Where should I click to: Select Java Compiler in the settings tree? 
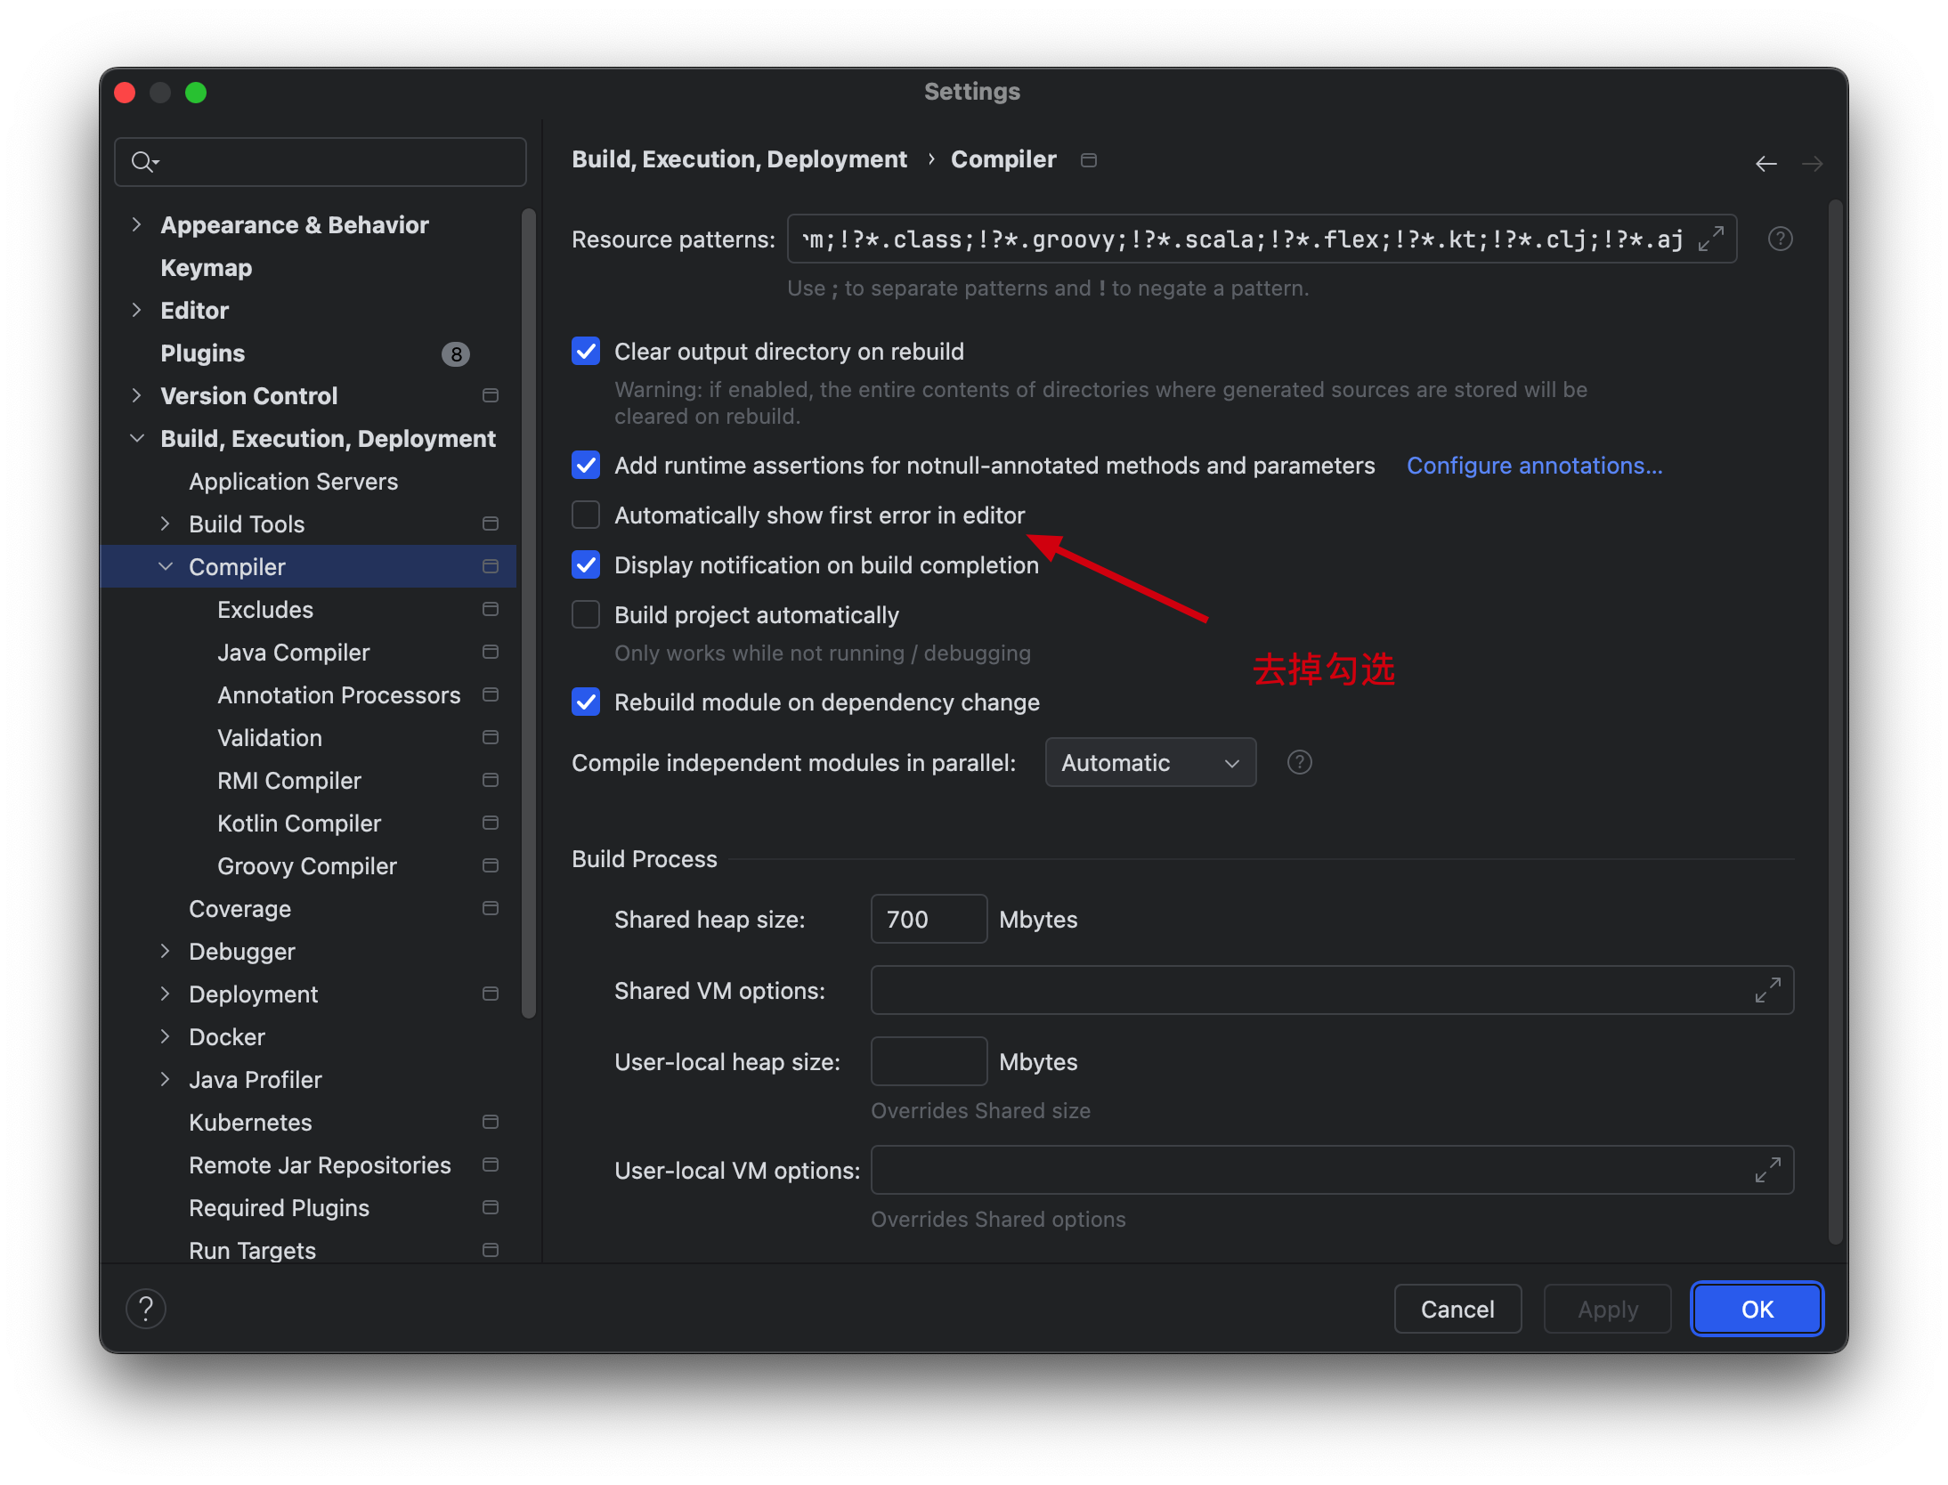[x=293, y=653]
